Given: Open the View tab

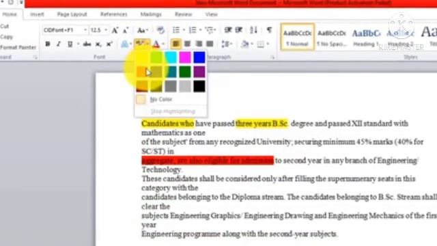Looking at the screenshot, I should (x=211, y=14).
